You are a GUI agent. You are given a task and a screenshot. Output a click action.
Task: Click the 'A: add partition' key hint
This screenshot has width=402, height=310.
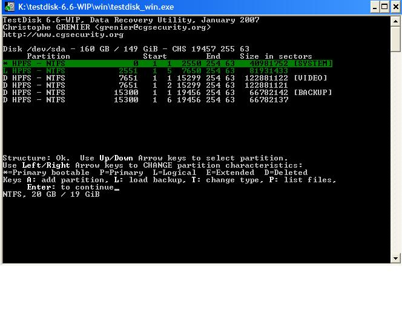tap(67, 180)
